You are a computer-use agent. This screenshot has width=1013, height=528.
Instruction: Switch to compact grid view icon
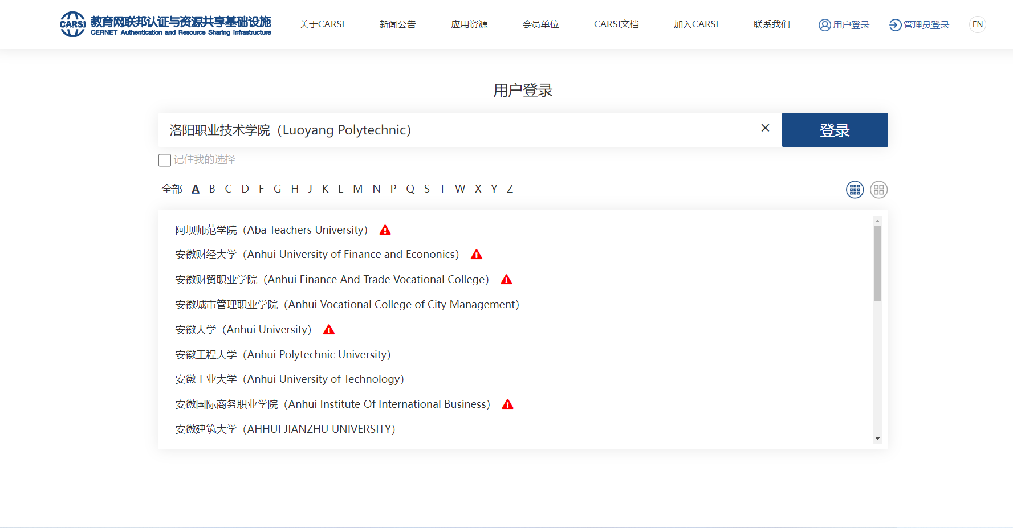[855, 190]
